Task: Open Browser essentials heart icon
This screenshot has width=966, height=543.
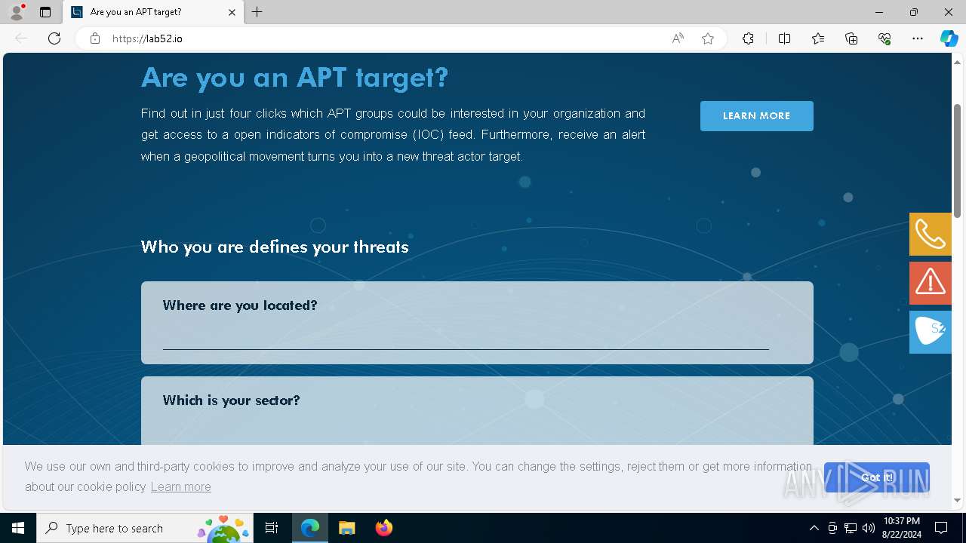Action: (x=884, y=38)
